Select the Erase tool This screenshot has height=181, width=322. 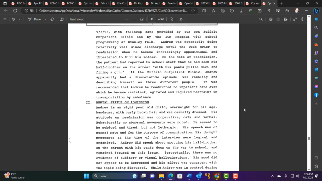[52, 19]
